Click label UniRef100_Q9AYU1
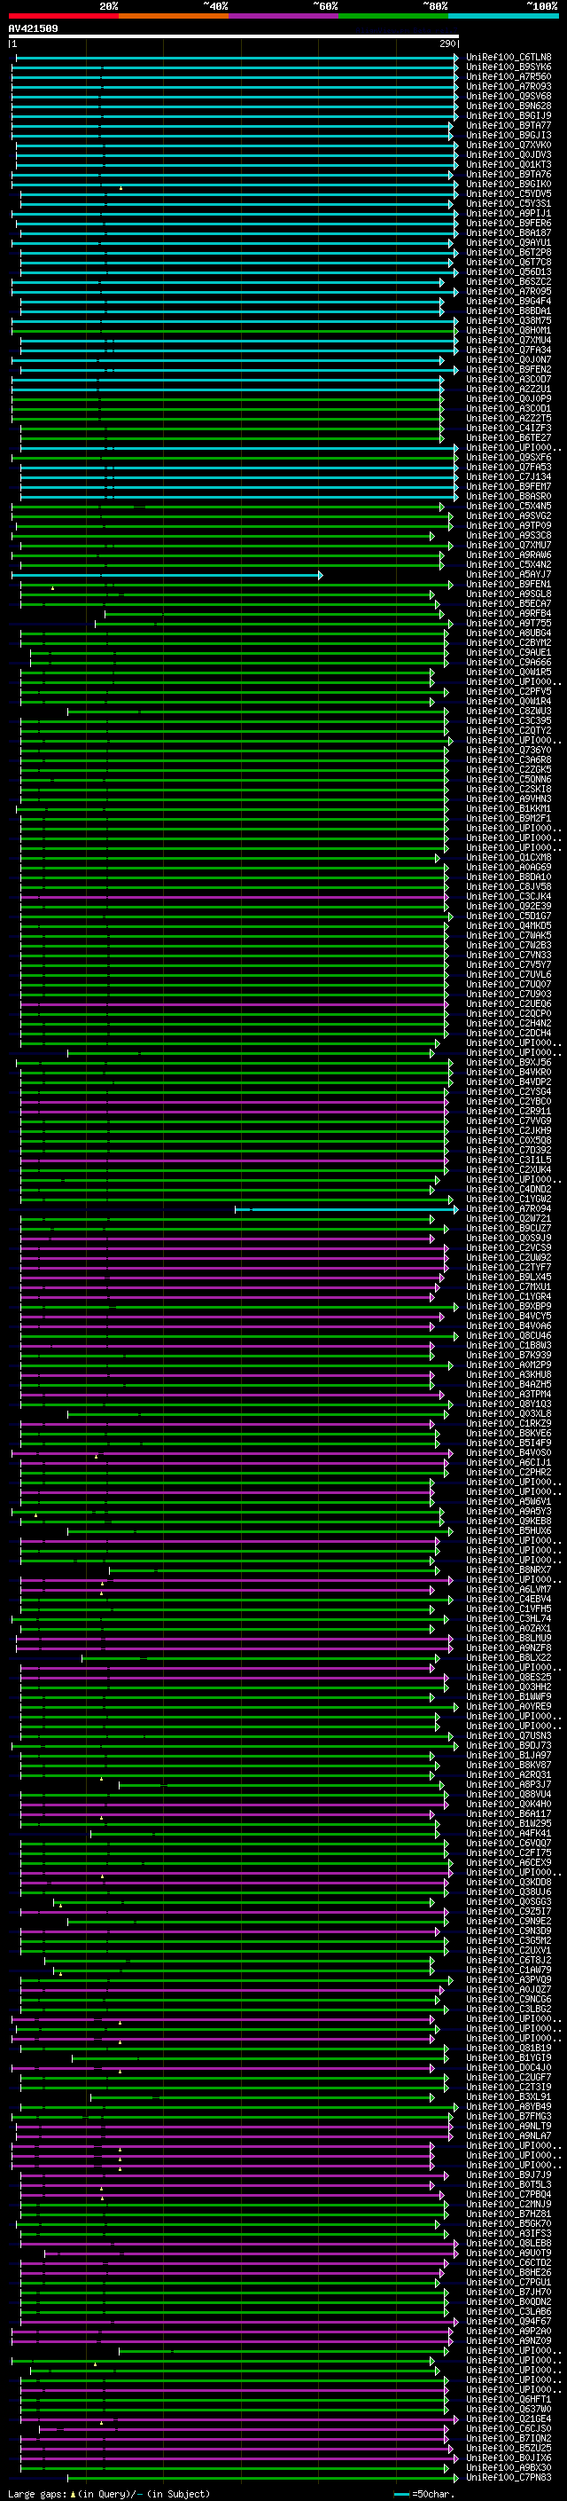567x2501 pixels. 508,243
